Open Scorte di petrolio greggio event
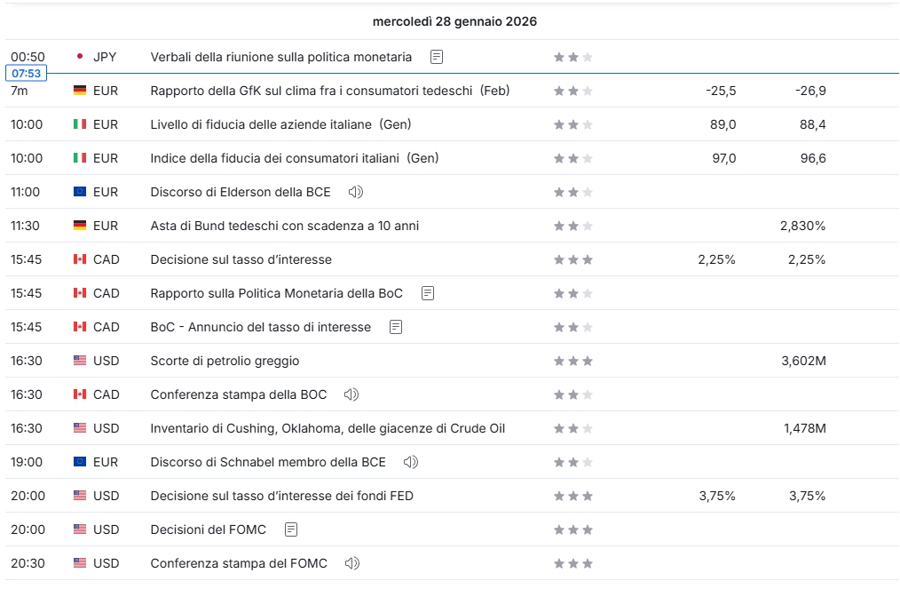 pos(225,361)
